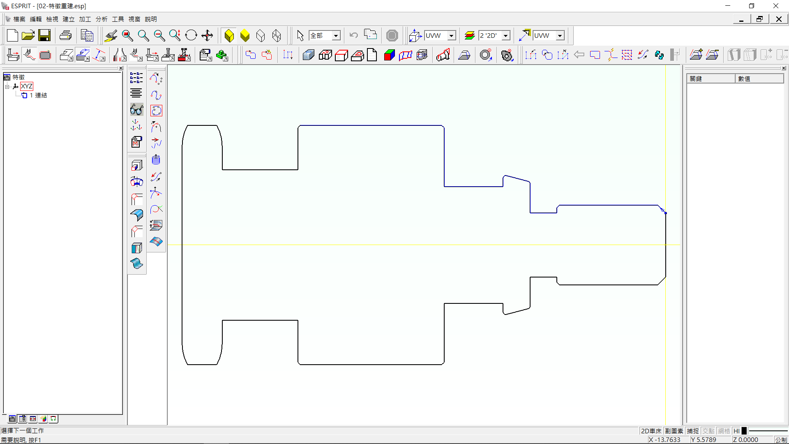Click the mask glasses icon in side toolbar
This screenshot has height=444, width=789.
click(x=136, y=110)
